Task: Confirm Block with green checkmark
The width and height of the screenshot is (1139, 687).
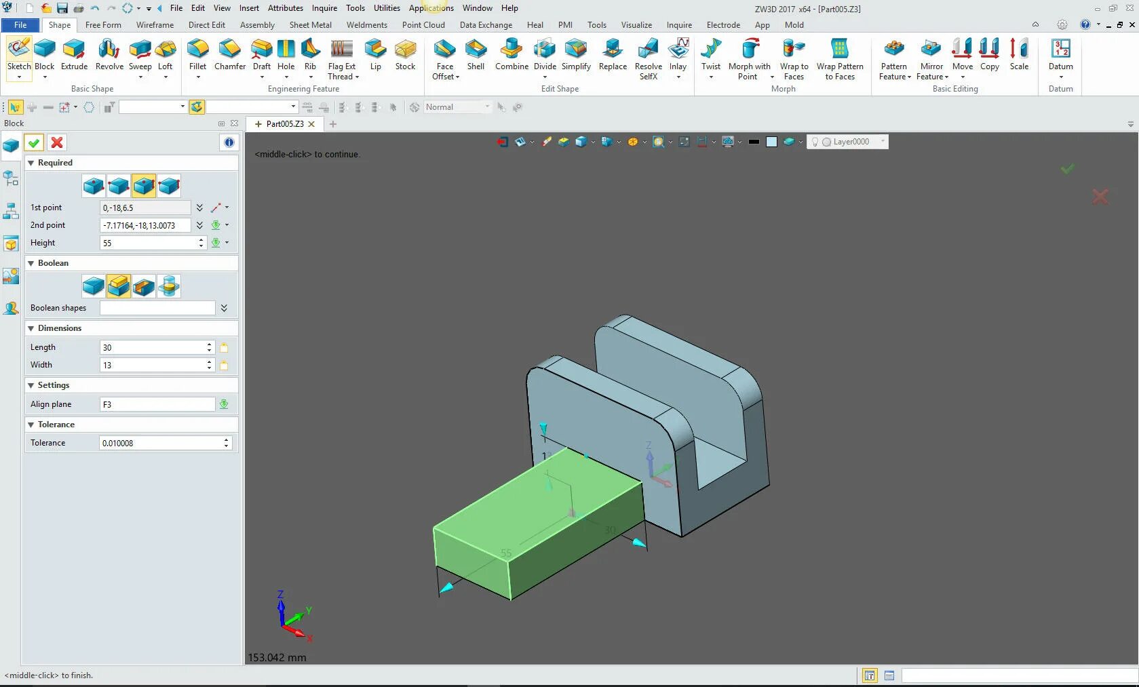Action: pos(34,142)
